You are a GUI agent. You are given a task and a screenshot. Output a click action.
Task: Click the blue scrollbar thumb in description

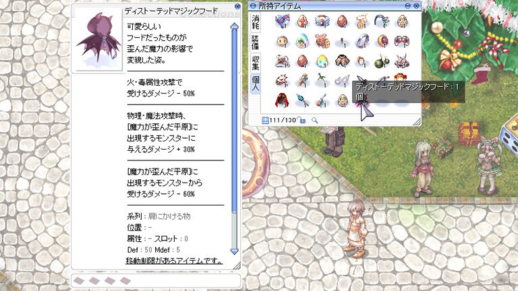click(x=234, y=121)
